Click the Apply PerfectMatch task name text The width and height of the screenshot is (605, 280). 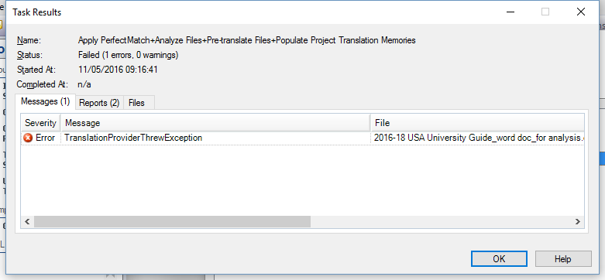click(246, 40)
